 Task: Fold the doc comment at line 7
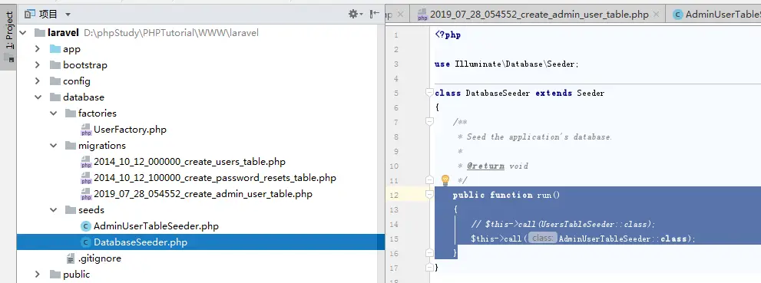click(428, 122)
